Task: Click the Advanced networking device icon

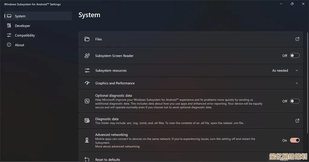Action: (87, 140)
